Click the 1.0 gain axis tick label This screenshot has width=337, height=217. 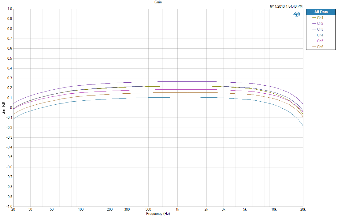[x=10, y=9]
